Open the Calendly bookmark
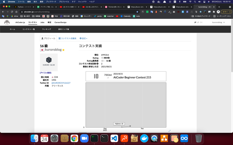 125,16
